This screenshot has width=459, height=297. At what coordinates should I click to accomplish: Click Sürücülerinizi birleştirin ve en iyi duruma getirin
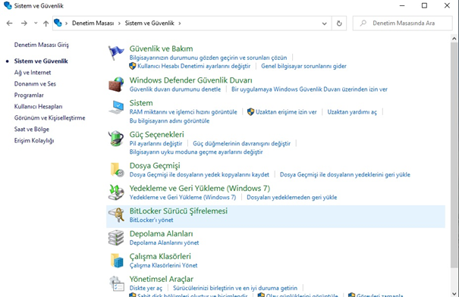point(234,288)
